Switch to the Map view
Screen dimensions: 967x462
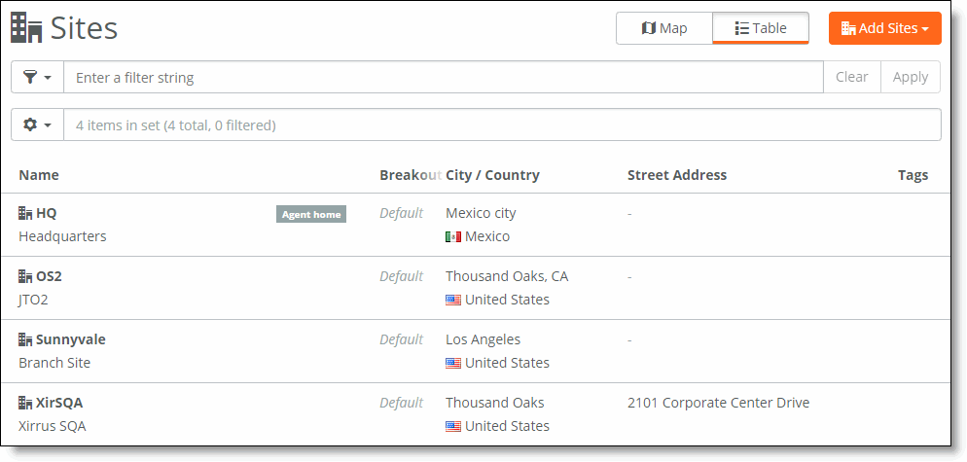[664, 28]
